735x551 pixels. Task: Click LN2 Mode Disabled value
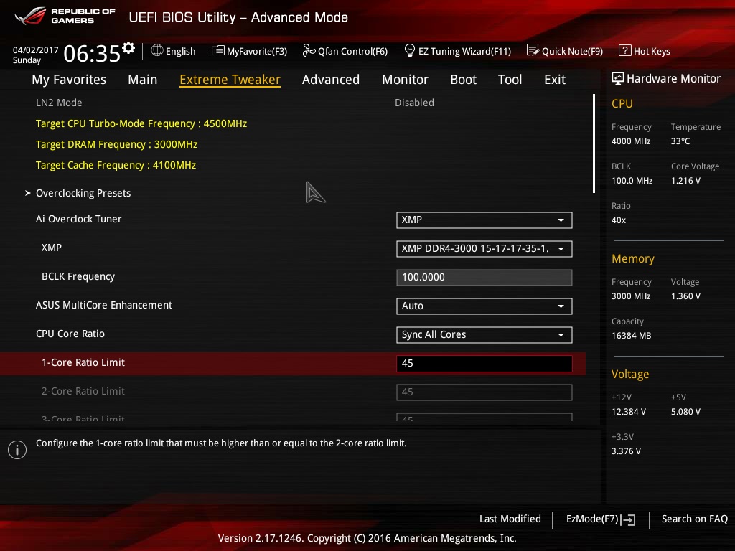[x=414, y=103]
